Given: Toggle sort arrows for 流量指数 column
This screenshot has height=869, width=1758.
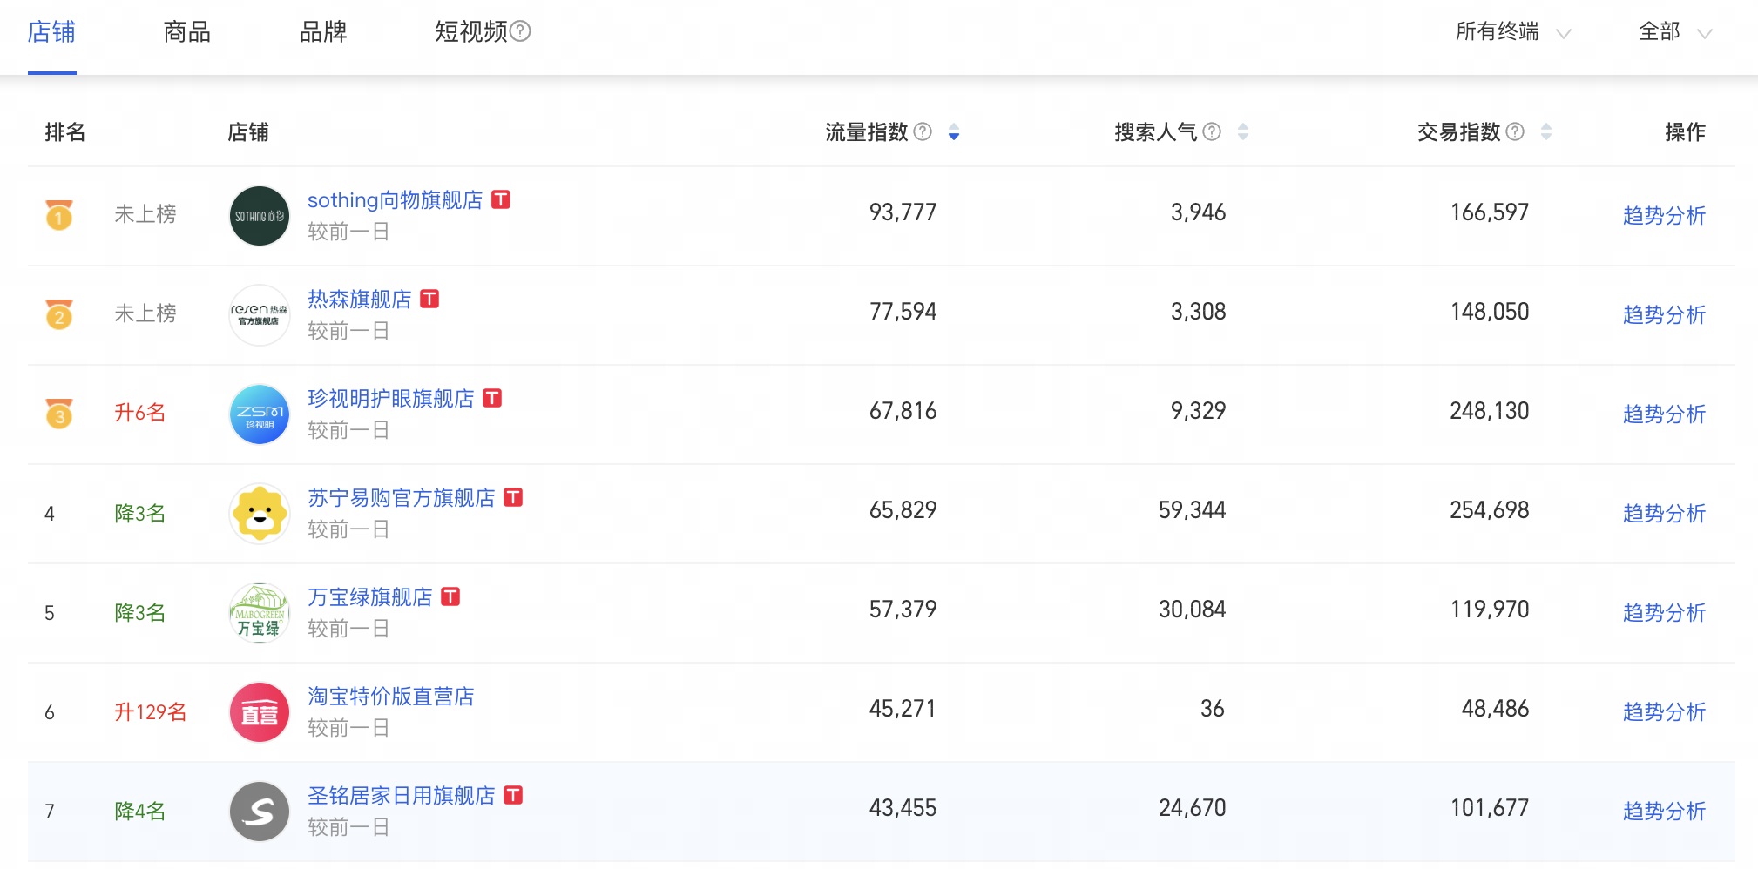Looking at the screenshot, I should [x=954, y=131].
